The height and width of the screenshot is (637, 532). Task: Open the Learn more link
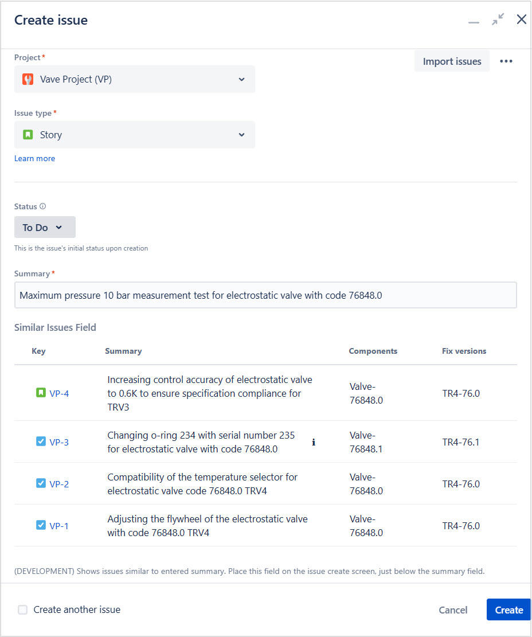(x=34, y=158)
